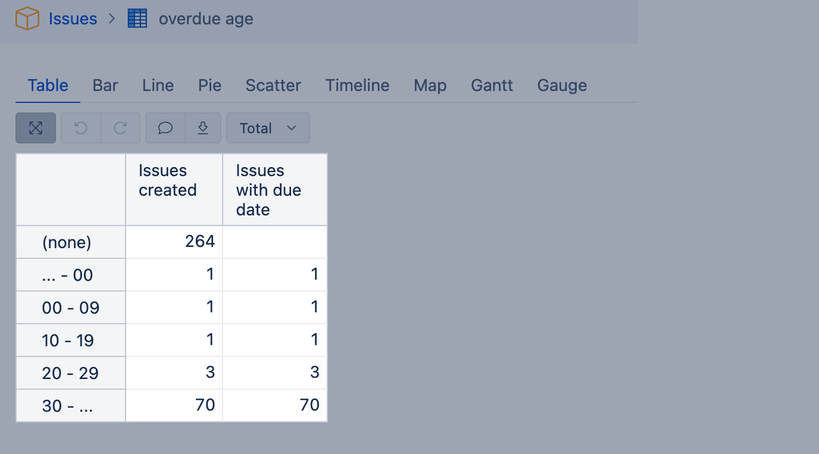This screenshot has height=454, width=819.
Task: Click the Issues with due date header
Action: point(269,190)
